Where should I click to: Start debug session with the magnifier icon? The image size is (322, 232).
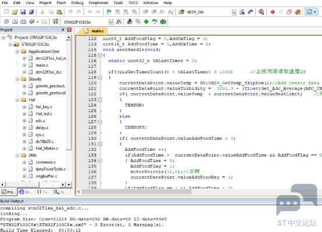261,12
